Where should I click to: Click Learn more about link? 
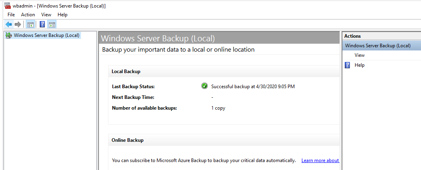point(320,160)
